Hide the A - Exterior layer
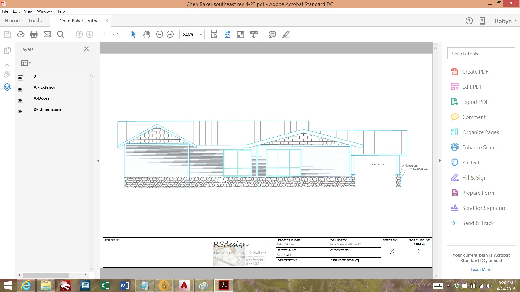The image size is (520, 292). point(20,89)
